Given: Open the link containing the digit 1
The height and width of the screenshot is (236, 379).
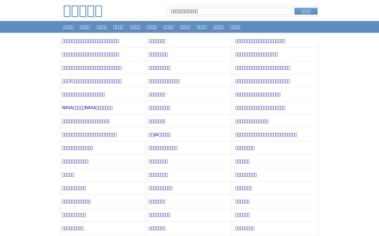Looking at the screenshot, I should [92, 81].
